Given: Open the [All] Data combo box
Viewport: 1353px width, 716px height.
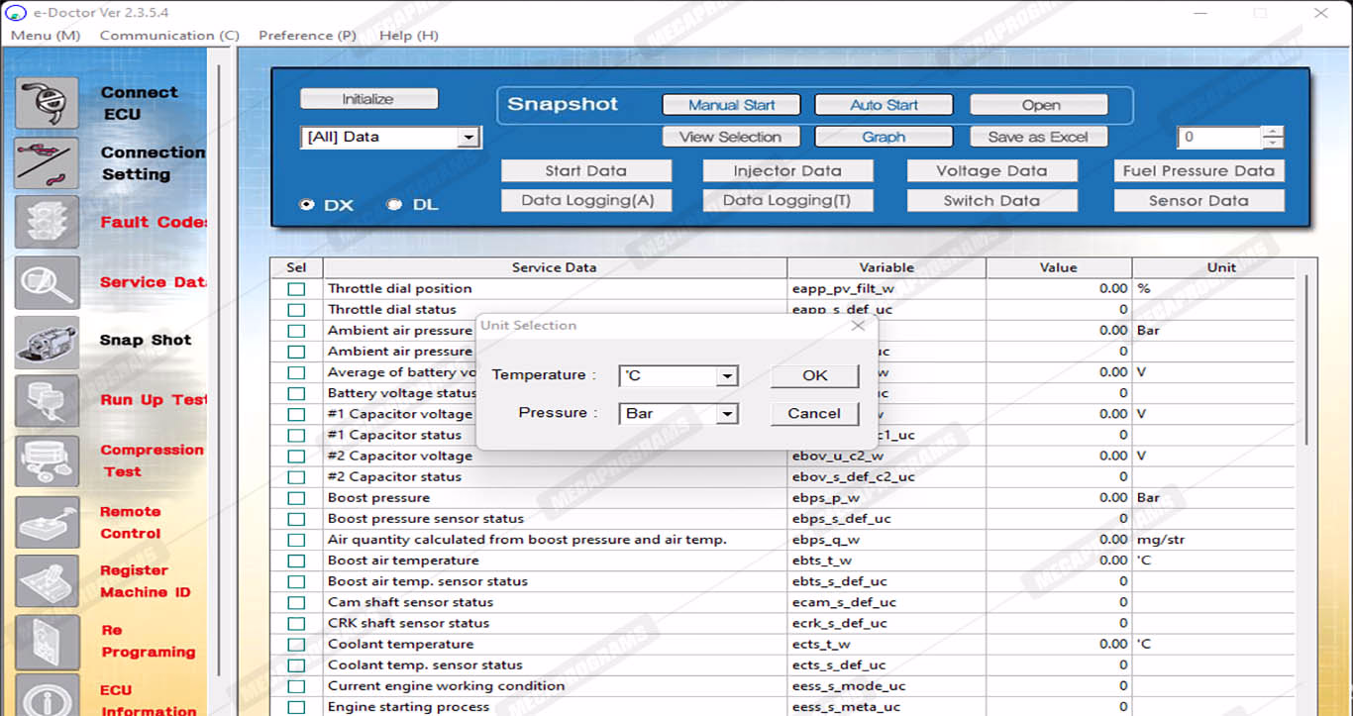Looking at the screenshot, I should pos(469,138).
